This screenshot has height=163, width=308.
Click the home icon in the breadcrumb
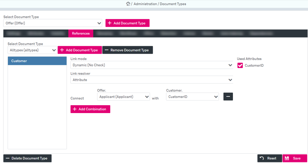(x=128, y=4)
